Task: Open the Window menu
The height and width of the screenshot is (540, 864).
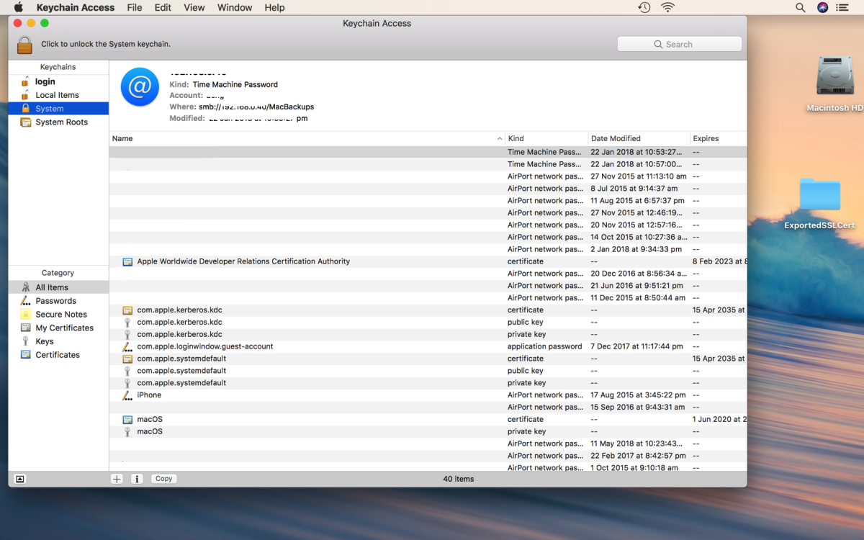Action: 235,7
